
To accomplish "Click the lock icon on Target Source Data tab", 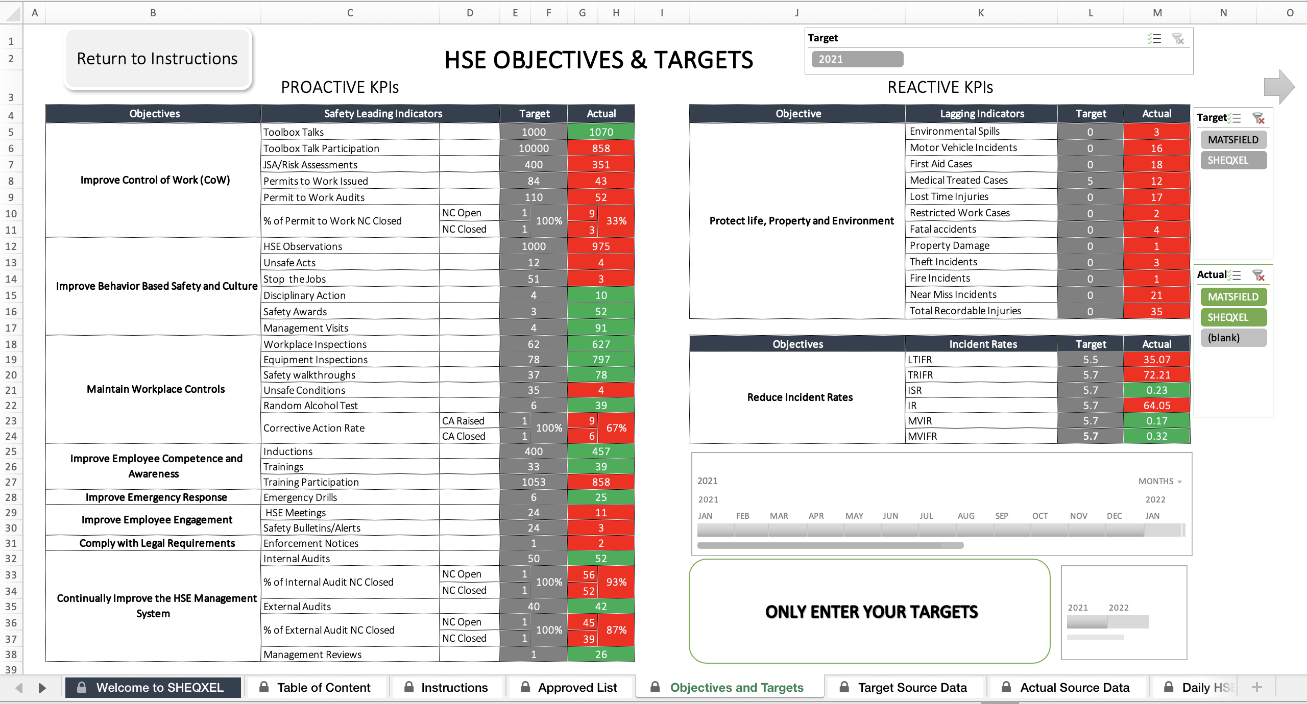I will pyautogui.click(x=844, y=687).
